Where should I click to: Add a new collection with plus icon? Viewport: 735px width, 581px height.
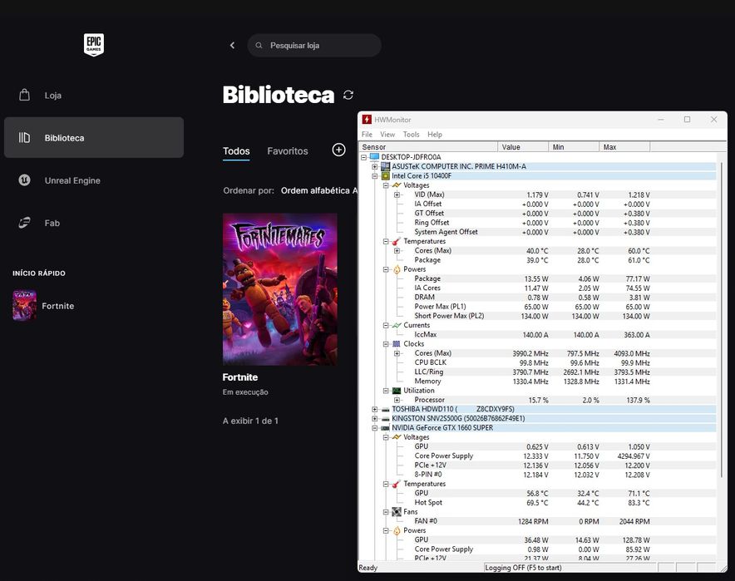tap(339, 150)
